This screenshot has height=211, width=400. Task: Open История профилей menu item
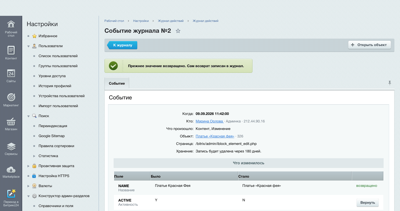pos(55,86)
